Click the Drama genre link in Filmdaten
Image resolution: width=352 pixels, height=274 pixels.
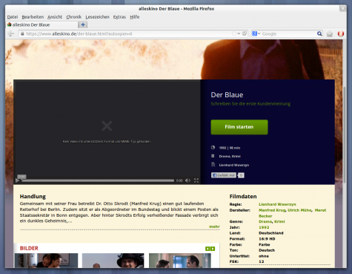pyautogui.click(x=265, y=221)
